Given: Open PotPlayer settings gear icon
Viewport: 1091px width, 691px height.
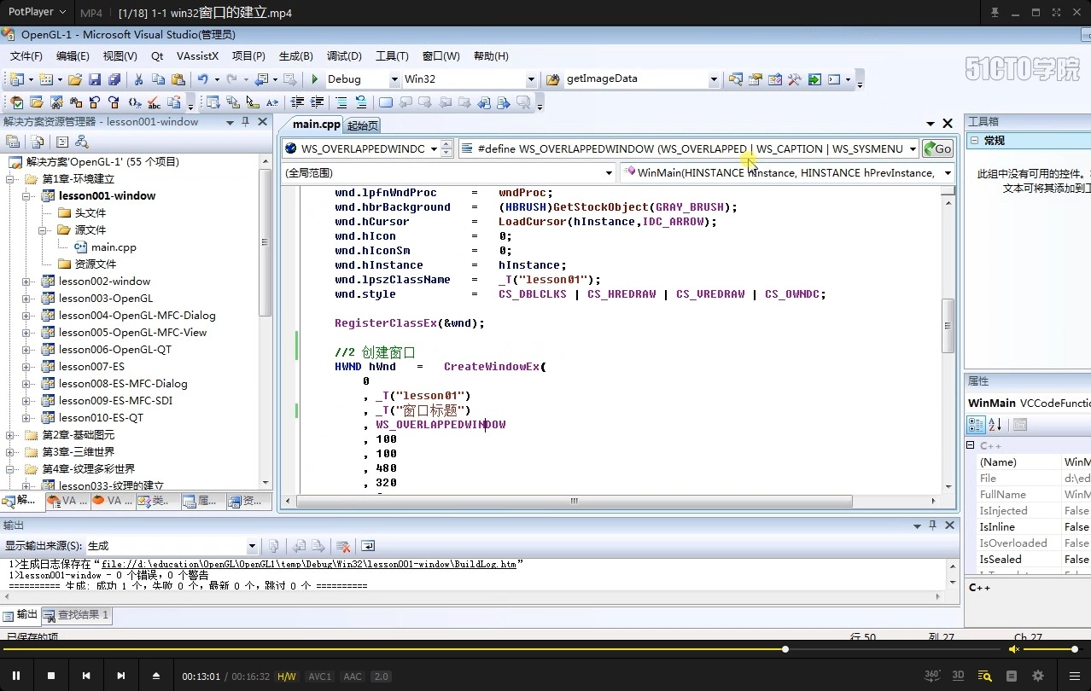Looking at the screenshot, I should [1038, 676].
